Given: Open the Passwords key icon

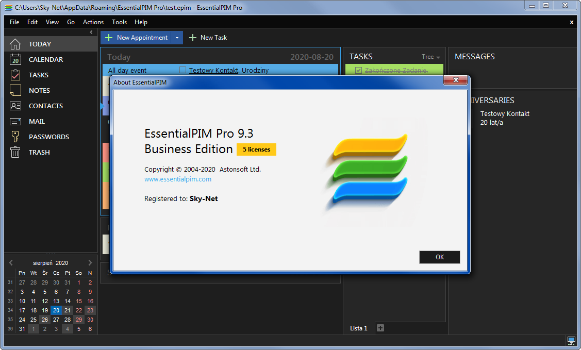Looking at the screenshot, I should (x=15, y=137).
